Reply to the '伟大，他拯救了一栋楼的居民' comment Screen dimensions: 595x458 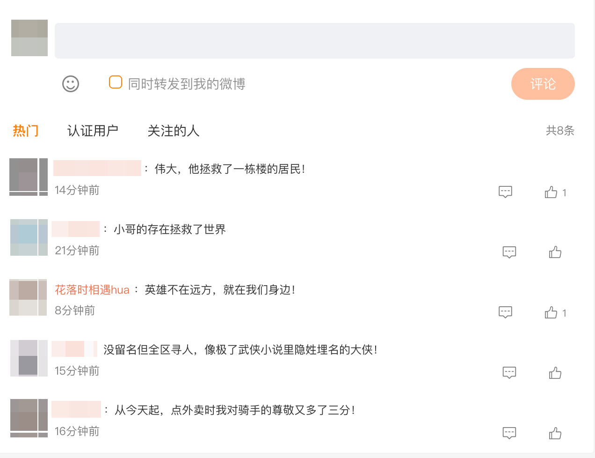(x=505, y=192)
